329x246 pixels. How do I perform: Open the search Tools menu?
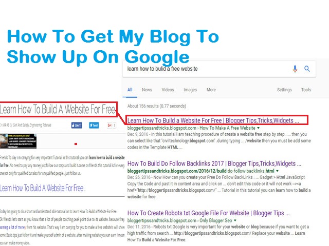[306, 90]
